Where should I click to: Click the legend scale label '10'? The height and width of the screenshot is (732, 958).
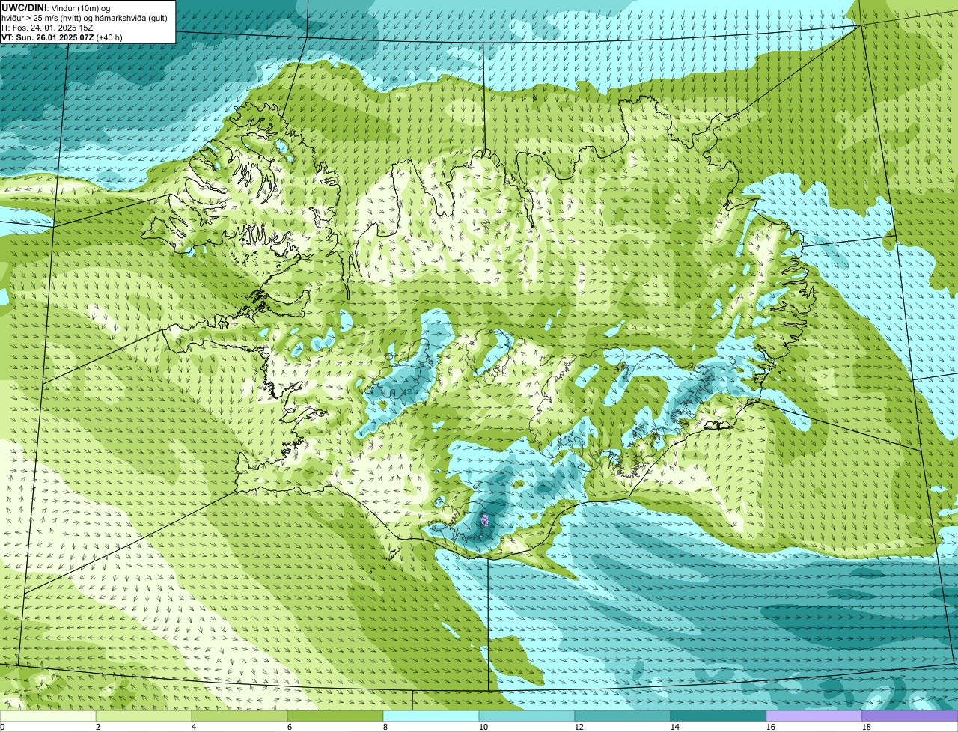click(483, 727)
